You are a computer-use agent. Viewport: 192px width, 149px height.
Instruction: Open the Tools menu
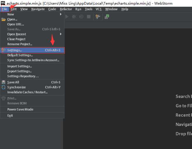(88, 9)
